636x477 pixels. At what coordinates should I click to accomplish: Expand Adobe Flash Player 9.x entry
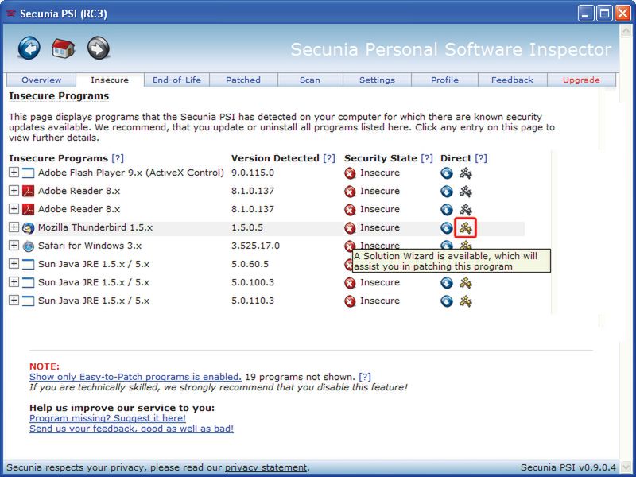(x=14, y=173)
